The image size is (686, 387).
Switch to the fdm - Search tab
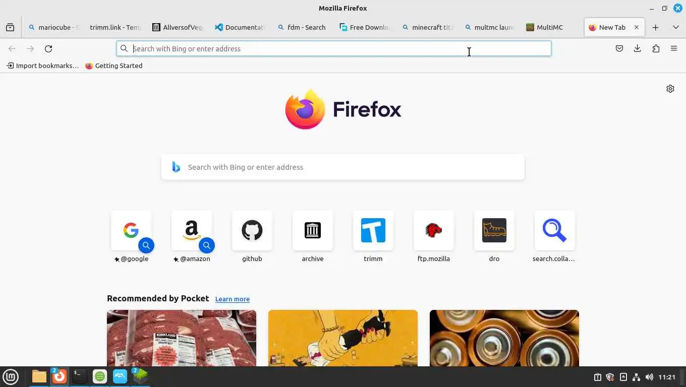[302, 28]
